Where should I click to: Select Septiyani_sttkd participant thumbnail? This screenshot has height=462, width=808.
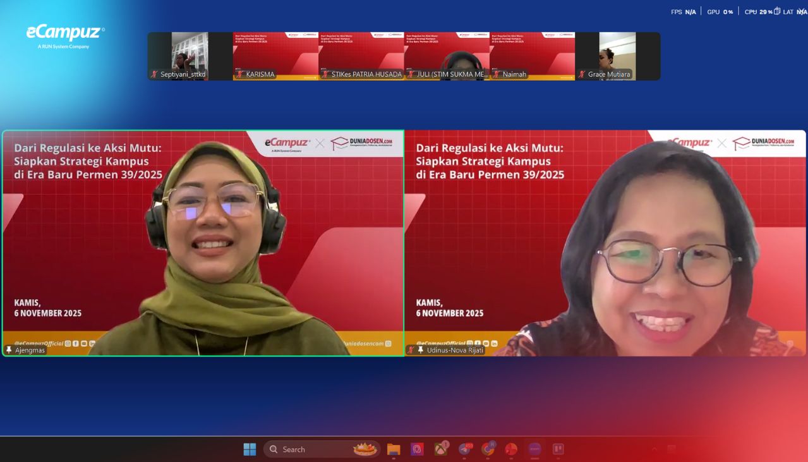click(x=190, y=56)
